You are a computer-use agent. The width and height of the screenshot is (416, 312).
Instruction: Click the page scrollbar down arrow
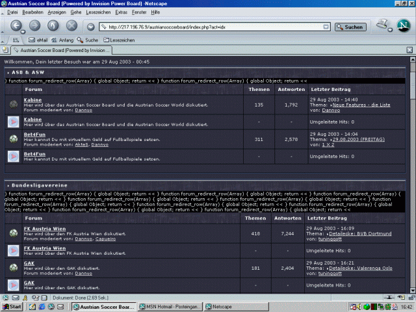413,291
